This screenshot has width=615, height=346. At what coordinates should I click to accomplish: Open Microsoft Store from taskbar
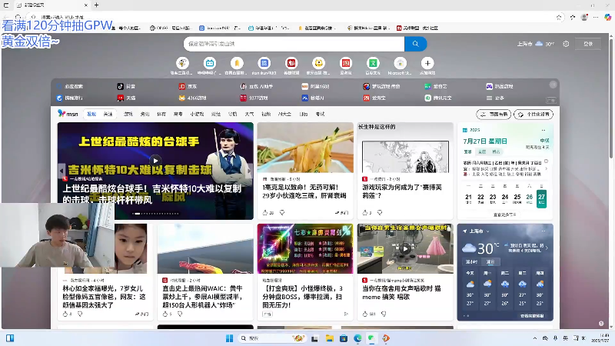[343, 338]
